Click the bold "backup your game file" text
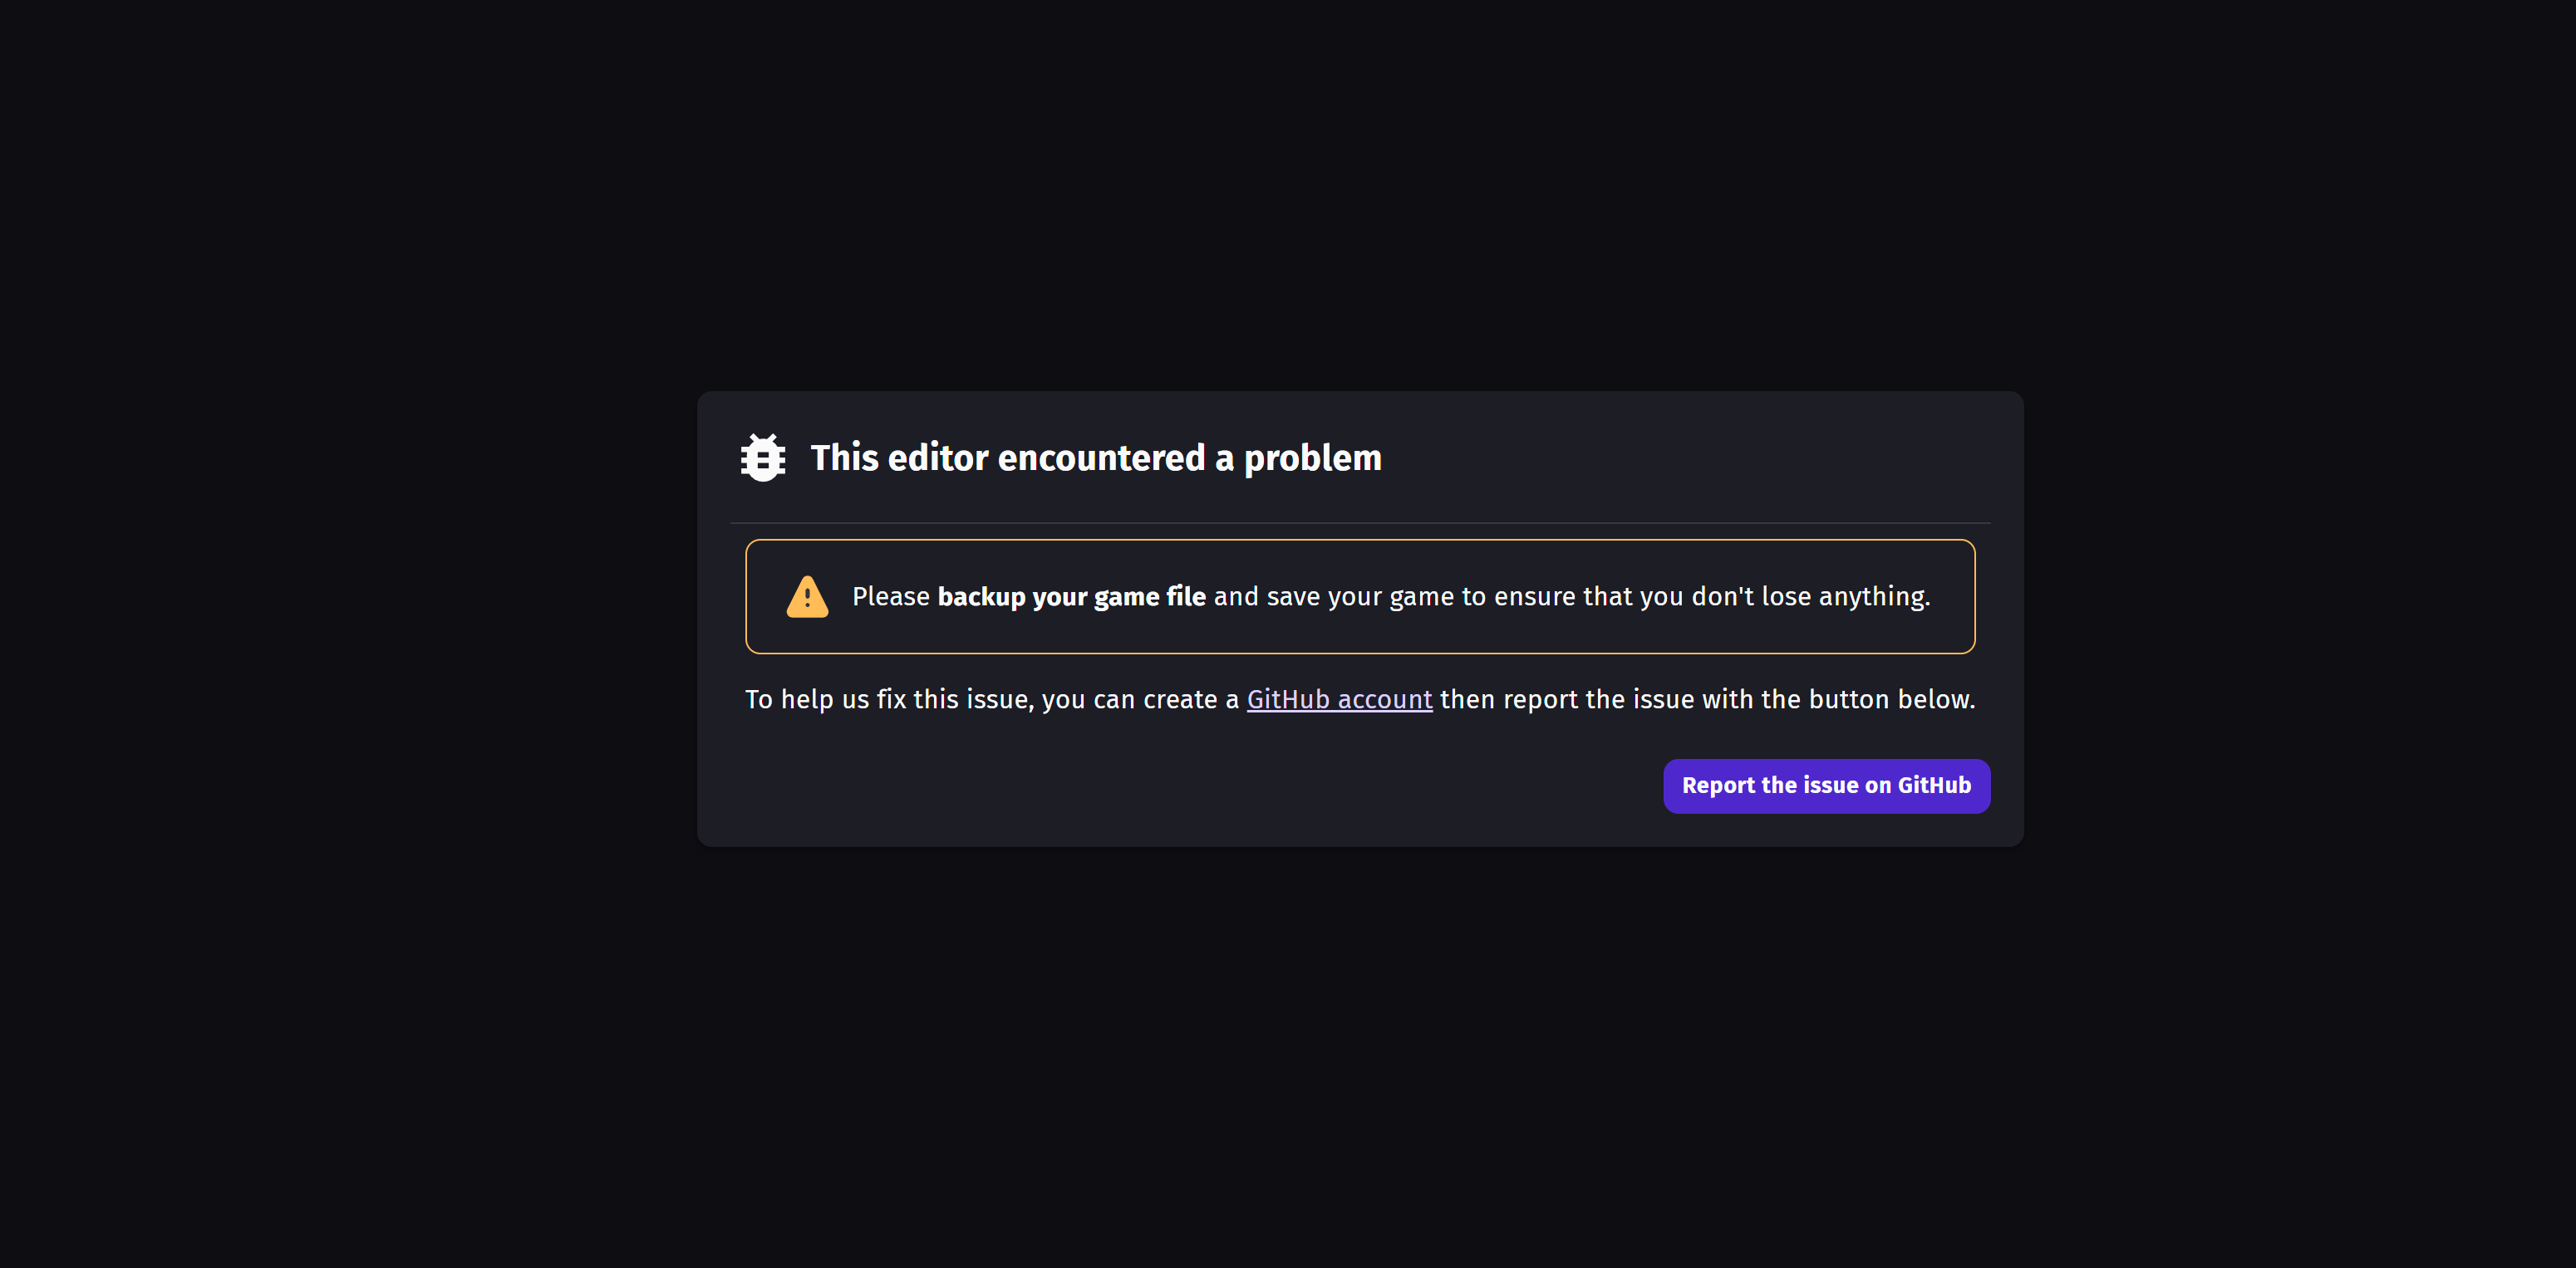Viewport: 2576px width, 1268px height. click(x=1071, y=596)
